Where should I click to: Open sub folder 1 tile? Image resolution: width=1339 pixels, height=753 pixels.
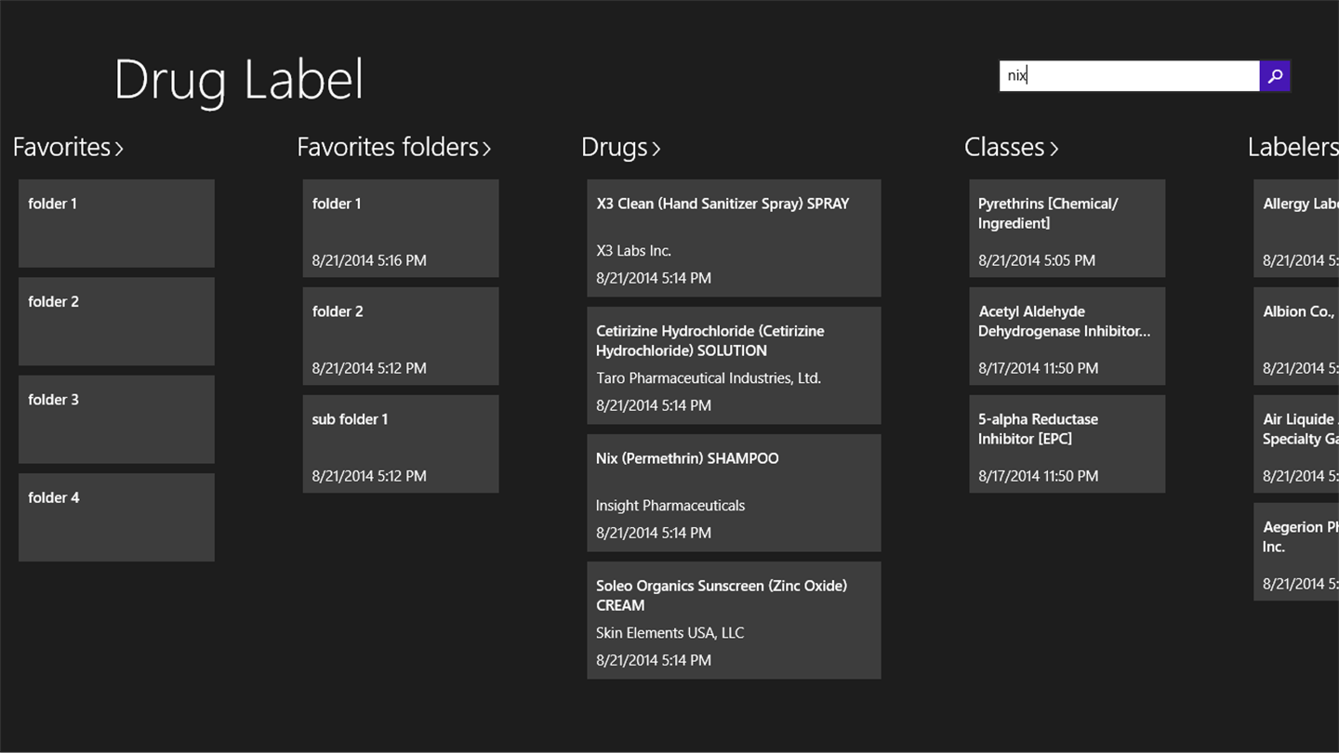(401, 443)
